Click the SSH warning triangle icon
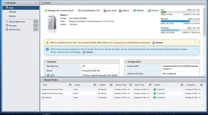208x115 pixels. pos(47,43)
